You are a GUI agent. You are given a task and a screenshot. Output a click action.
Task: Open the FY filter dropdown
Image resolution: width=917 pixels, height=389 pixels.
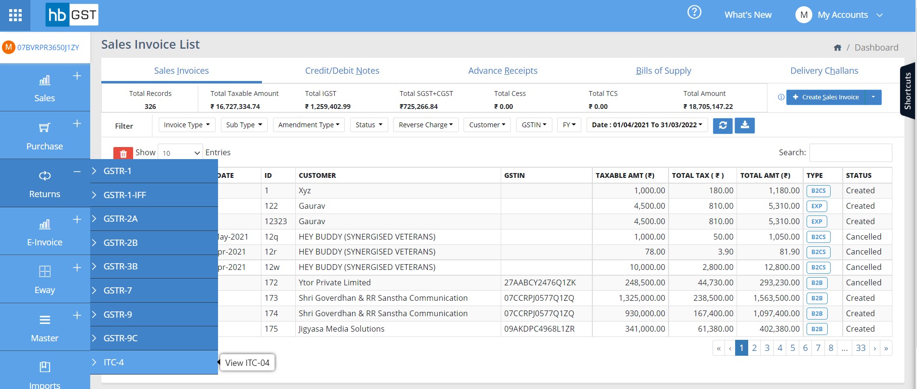click(x=569, y=125)
